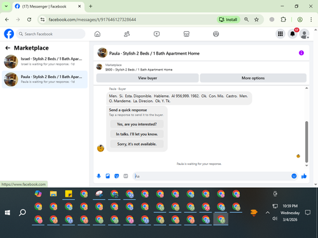Open File Explorer from the taskbar
Screen dimensions: 318x238
53,194
